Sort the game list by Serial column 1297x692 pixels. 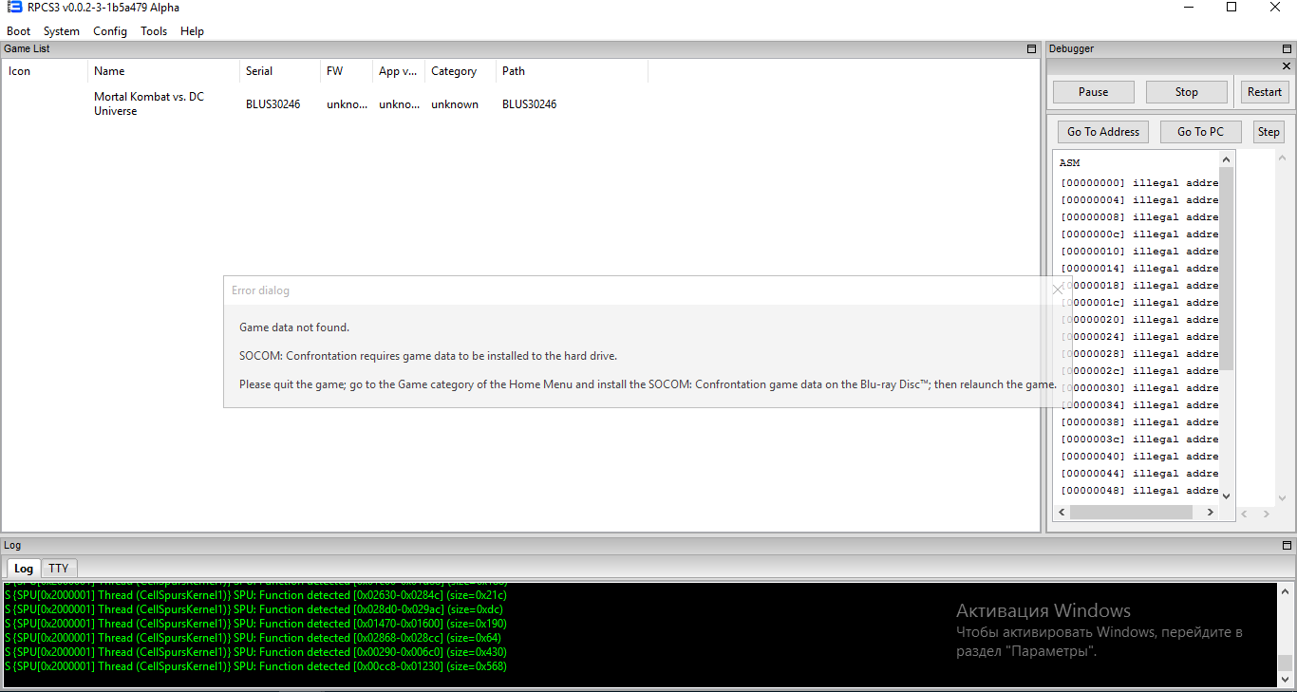[x=259, y=71]
